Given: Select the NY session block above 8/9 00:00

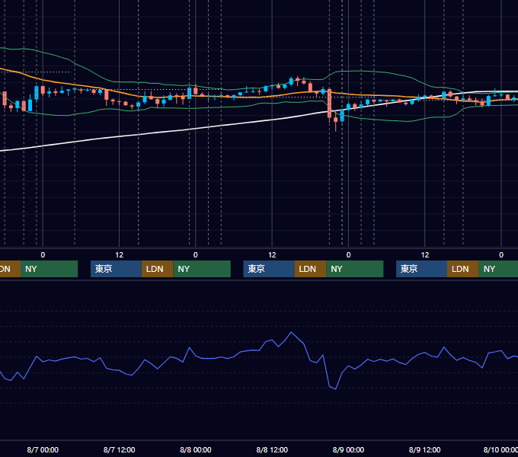Looking at the screenshot, I should [354, 269].
